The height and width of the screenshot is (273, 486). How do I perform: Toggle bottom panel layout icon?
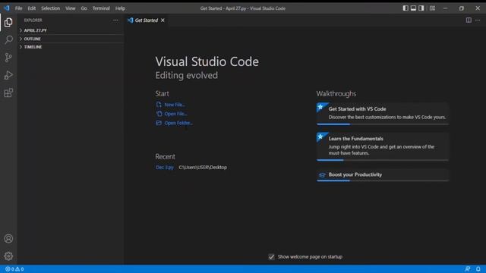[x=413, y=8]
